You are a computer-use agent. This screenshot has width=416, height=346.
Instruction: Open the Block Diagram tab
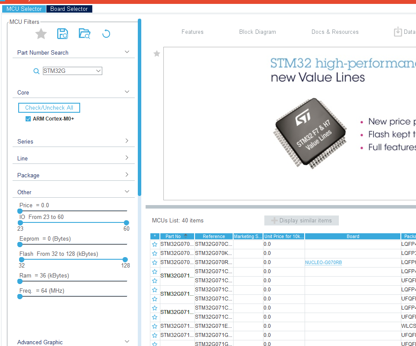(257, 32)
